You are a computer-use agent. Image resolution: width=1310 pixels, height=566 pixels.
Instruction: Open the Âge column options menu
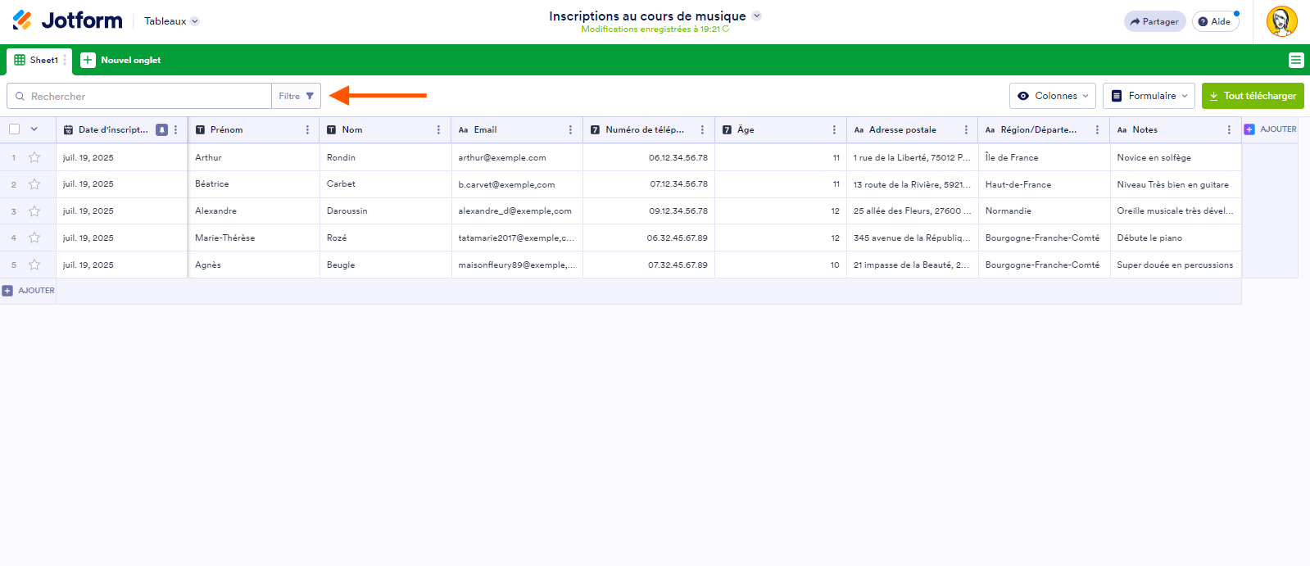pos(834,129)
